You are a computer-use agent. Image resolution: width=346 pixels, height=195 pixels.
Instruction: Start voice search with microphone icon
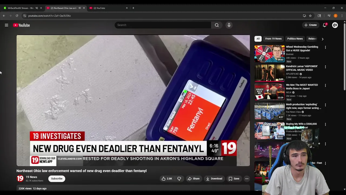(229, 25)
